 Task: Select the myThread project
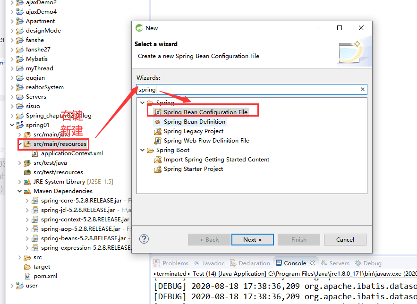click(x=39, y=68)
